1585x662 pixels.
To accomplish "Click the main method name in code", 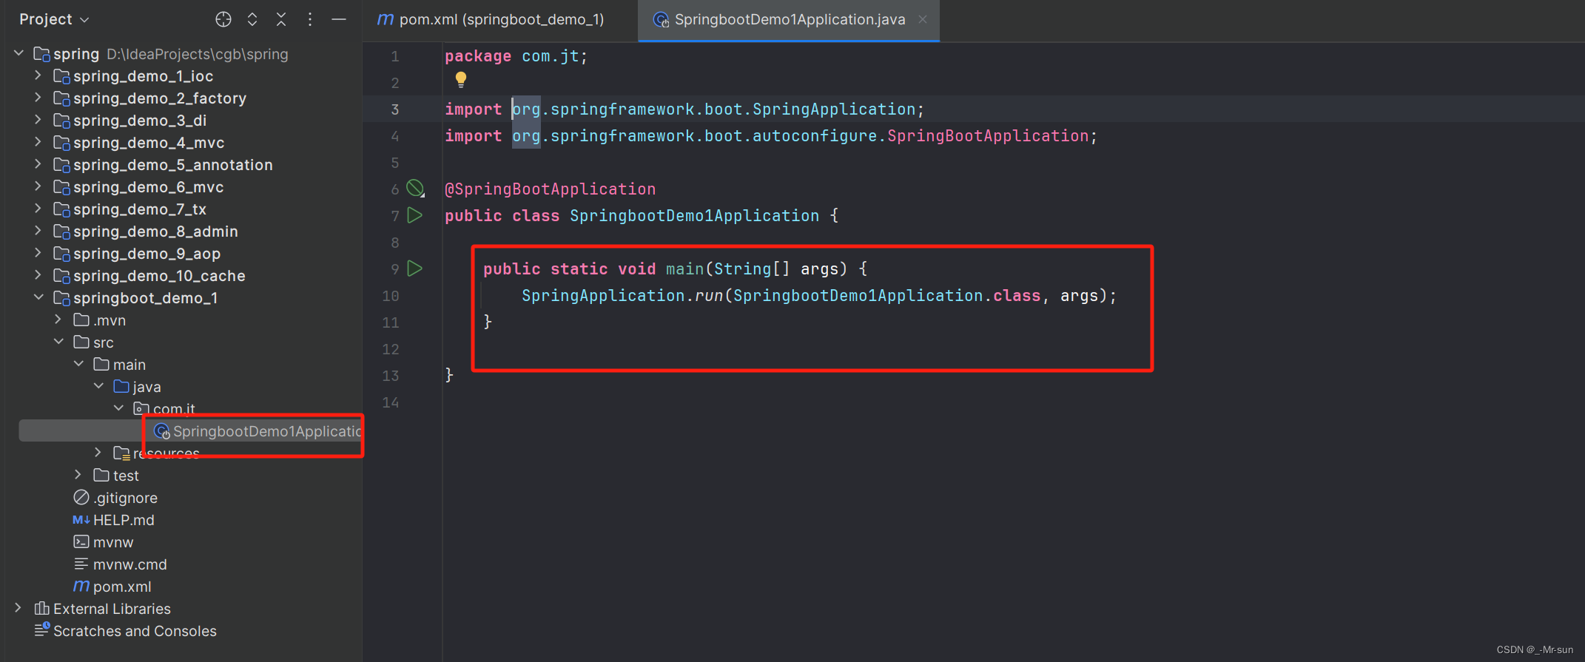I will [x=684, y=269].
